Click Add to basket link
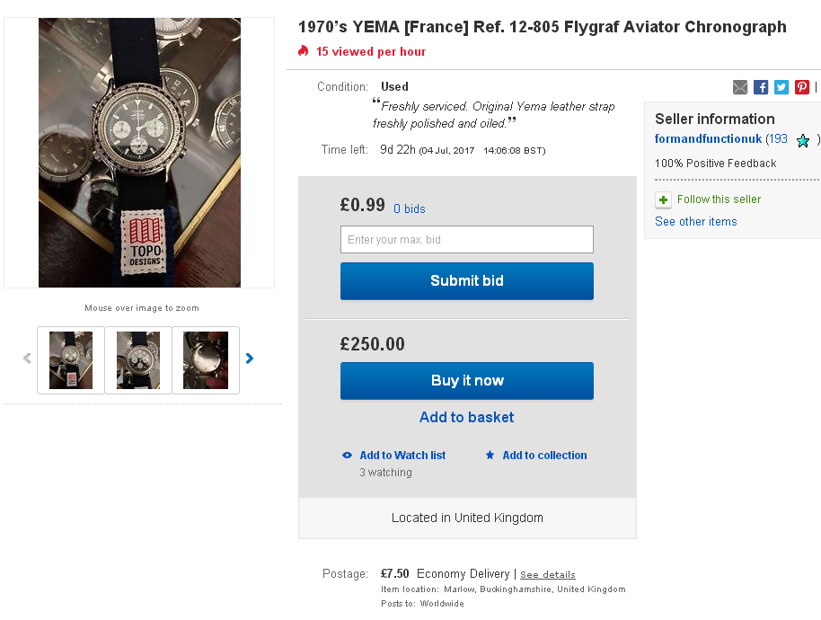The width and height of the screenshot is (821, 620). (466, 417)
